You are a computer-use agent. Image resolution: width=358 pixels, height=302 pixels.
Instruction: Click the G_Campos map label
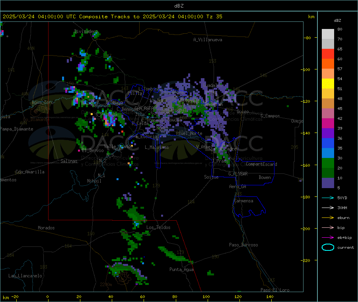pos(270,116)
